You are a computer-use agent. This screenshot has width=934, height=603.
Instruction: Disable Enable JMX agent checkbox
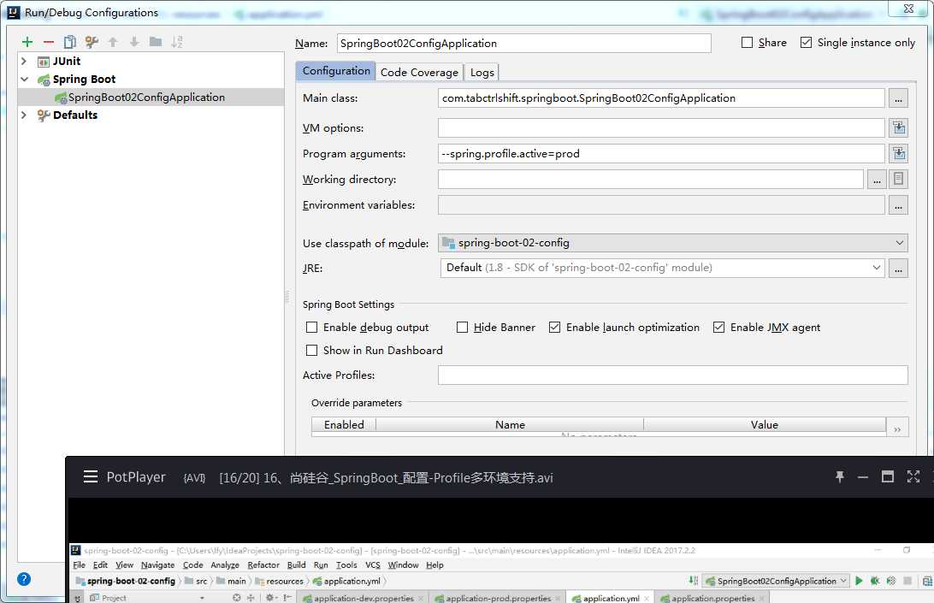click(x=719, y=327)
